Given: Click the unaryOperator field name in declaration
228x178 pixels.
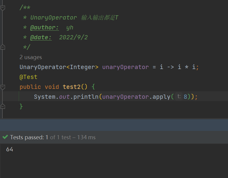Looking at the screenshot, I should tap(126, 67).
